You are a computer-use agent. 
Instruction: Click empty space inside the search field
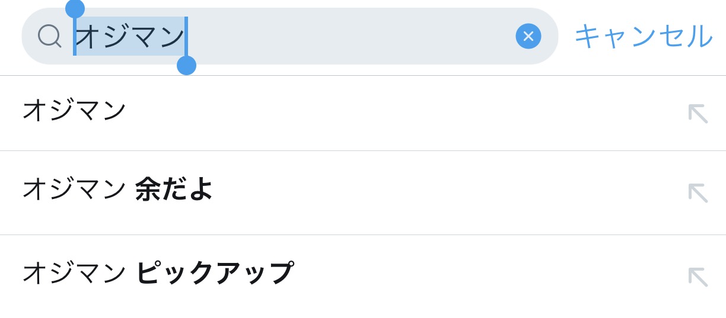click(x=350, y=36)
